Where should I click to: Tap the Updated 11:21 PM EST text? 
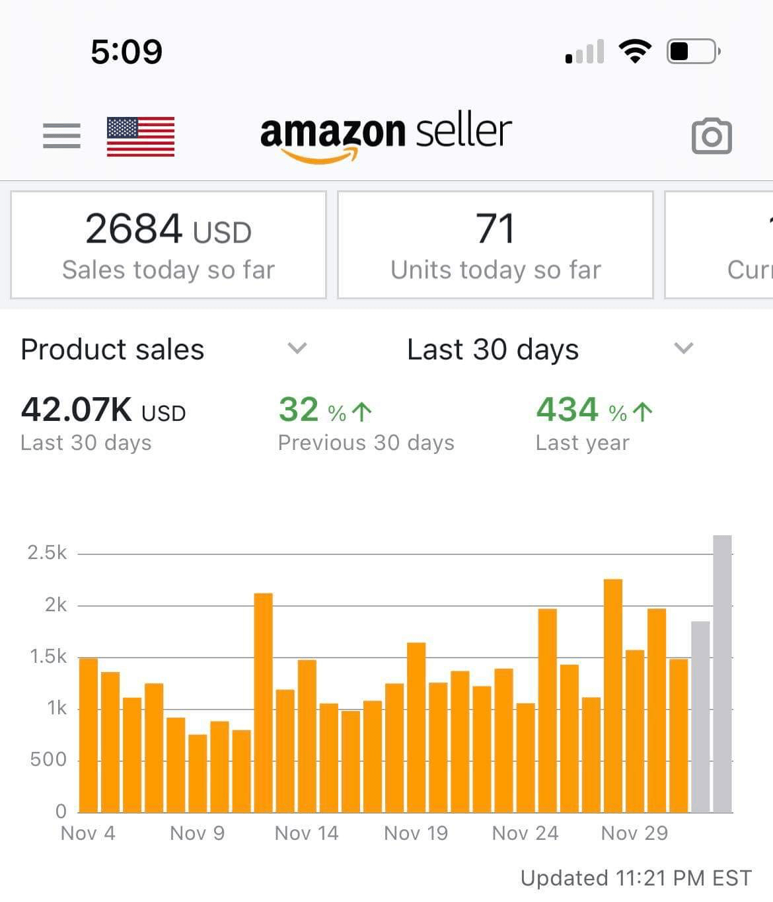[x=636, y=878]
